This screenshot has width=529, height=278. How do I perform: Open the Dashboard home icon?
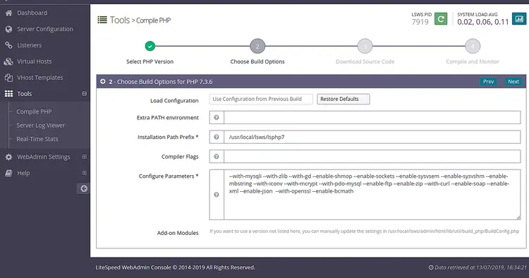point(8,13)
